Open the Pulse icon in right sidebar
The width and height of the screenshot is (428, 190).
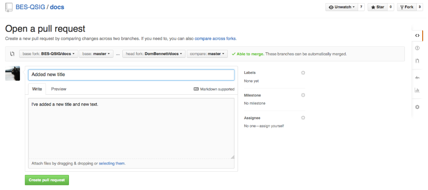(x=417, y=77)
